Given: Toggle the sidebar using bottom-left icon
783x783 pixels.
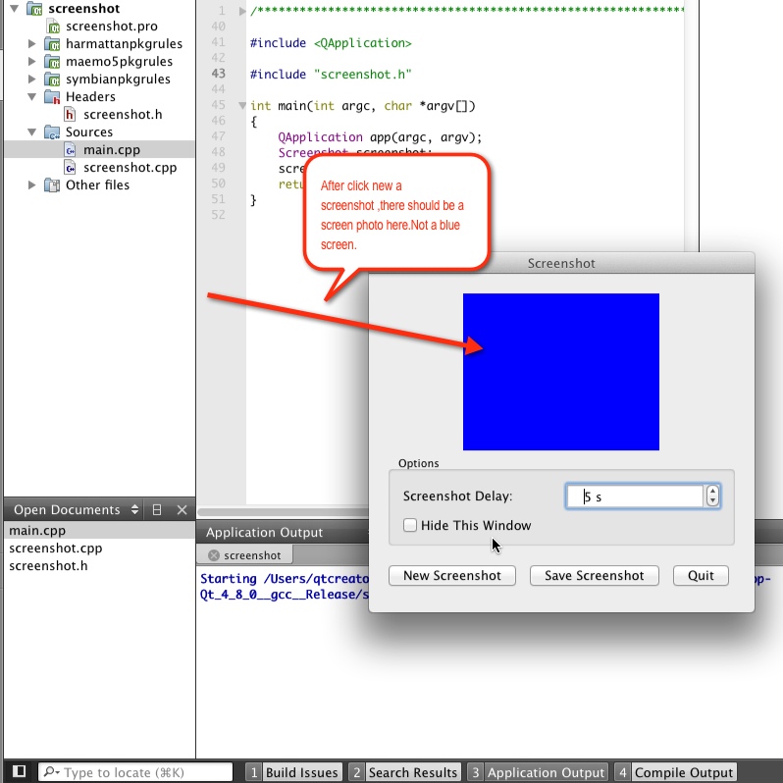Looking at the screenshot, I should [x=20, y=772].
